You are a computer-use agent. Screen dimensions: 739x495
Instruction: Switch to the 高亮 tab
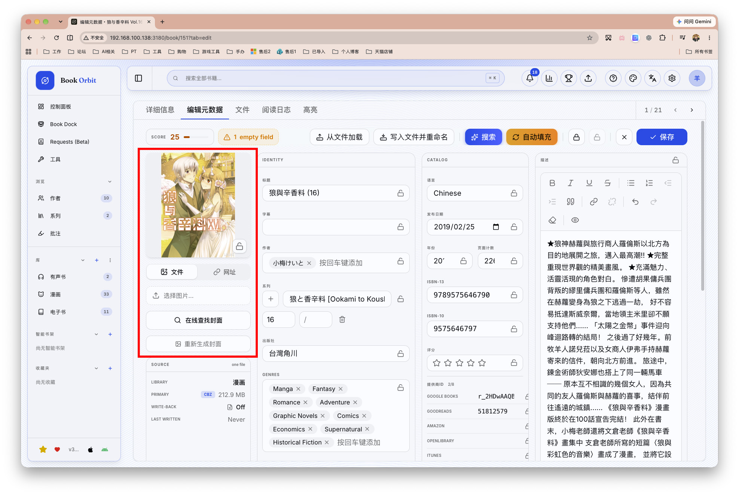click(310, 110)
